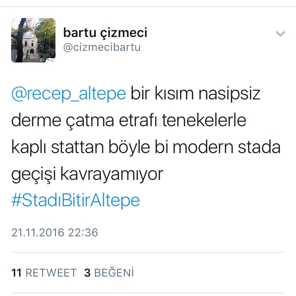This screenshot has height=296, width=296.
Task: Tap the words "modern stada" in the tweet
Action: click(x=227, y=147)
